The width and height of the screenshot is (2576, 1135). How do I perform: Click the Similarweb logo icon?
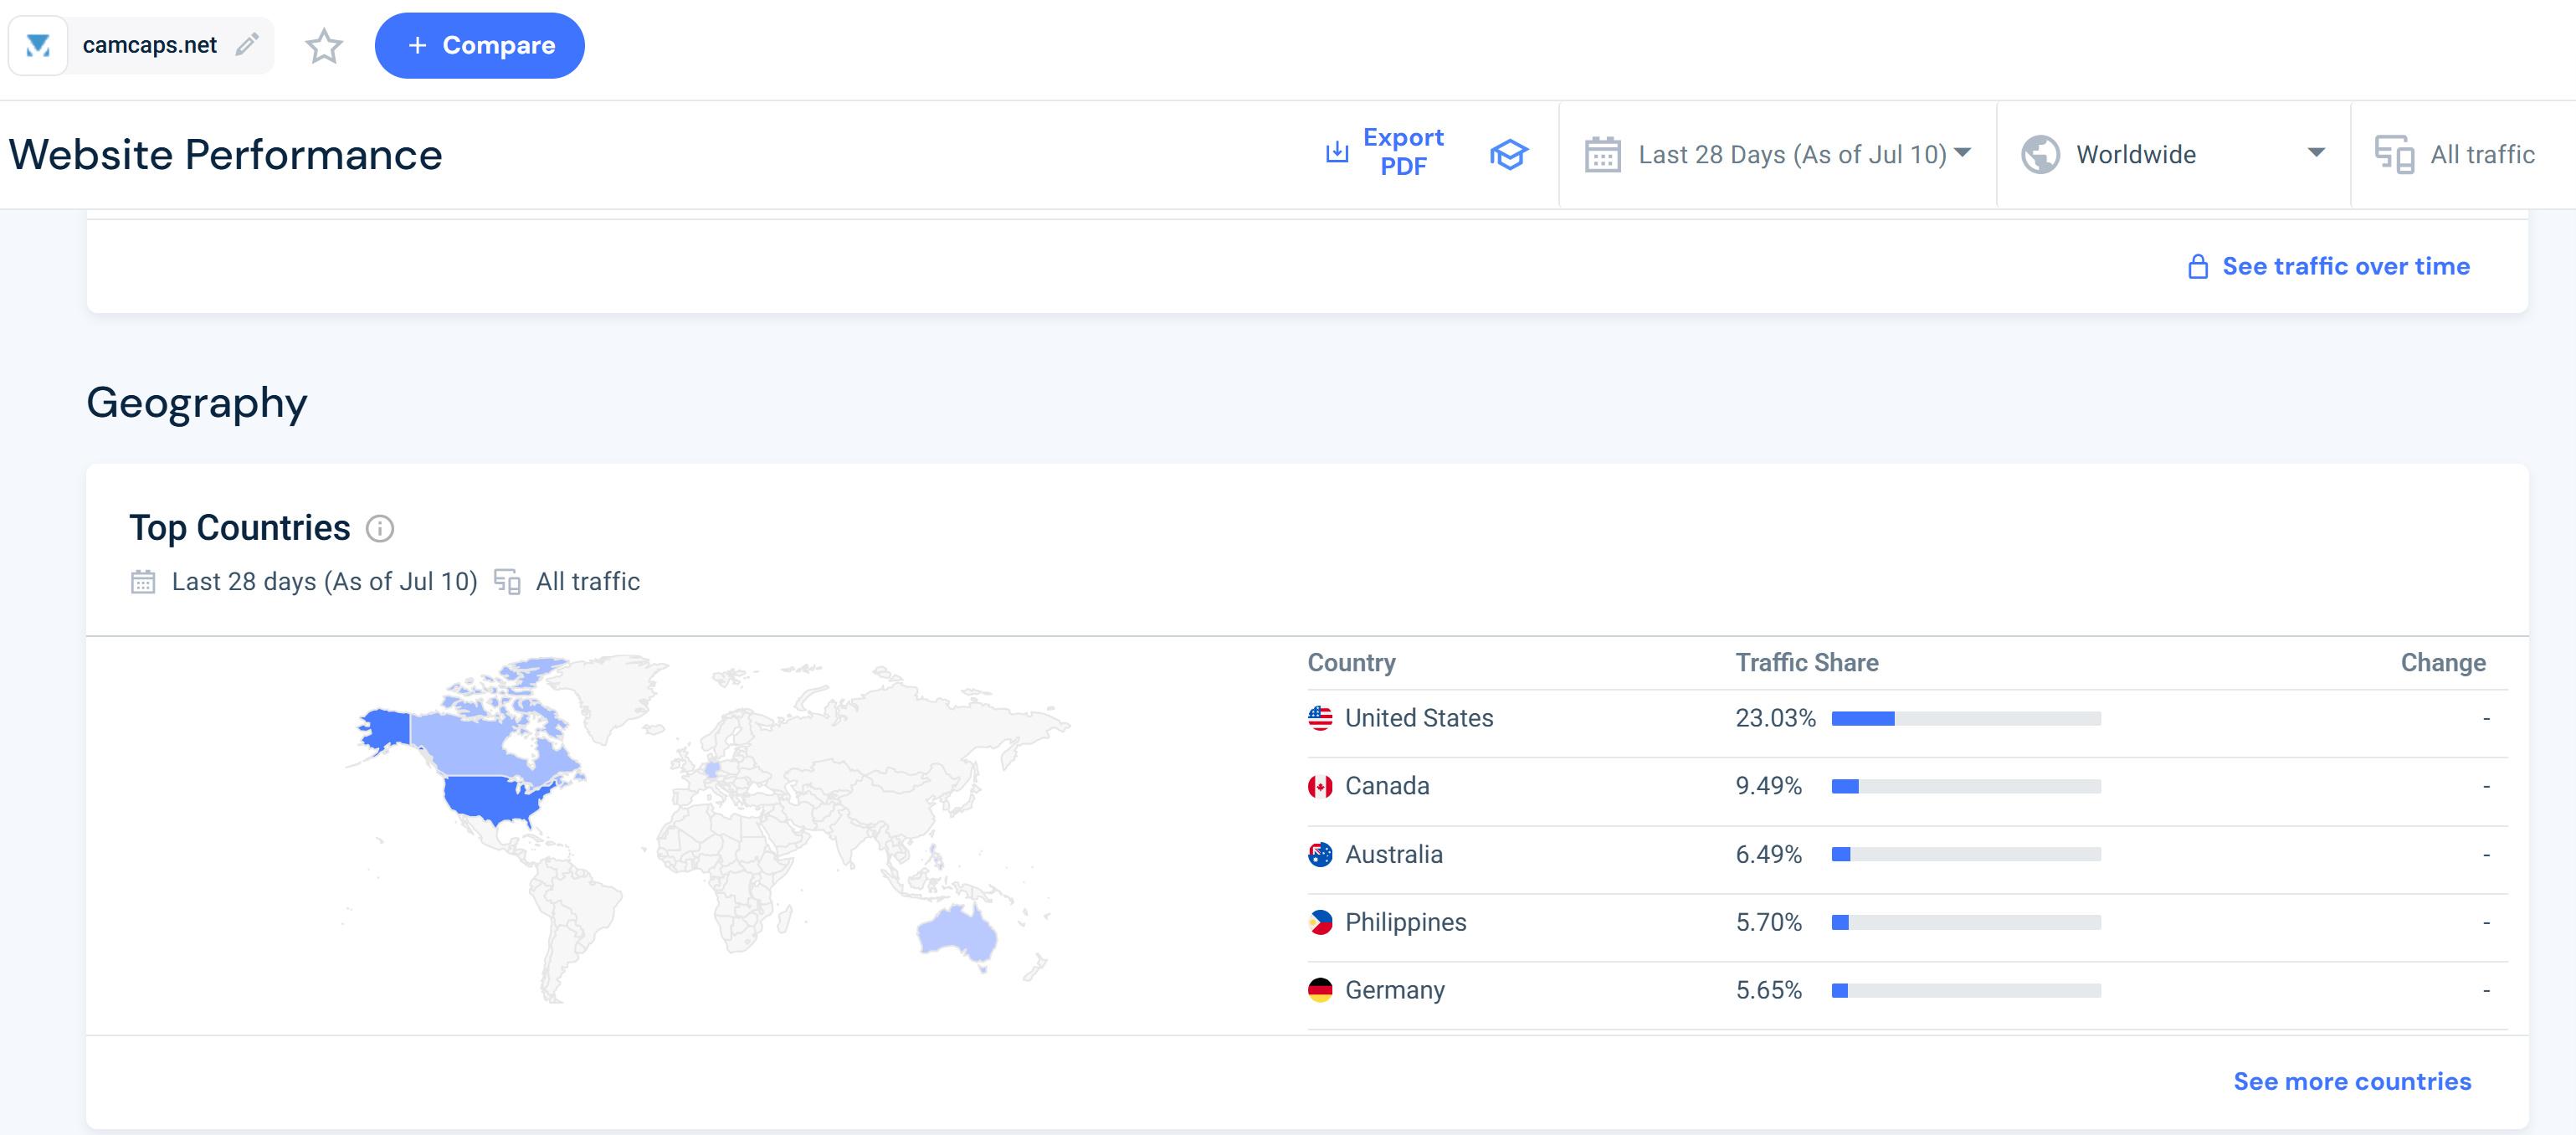click(x=38, y=45)
